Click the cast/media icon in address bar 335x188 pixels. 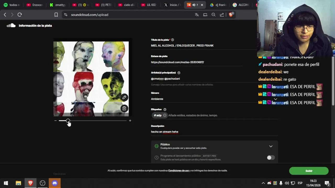click(x=205, y=15)
